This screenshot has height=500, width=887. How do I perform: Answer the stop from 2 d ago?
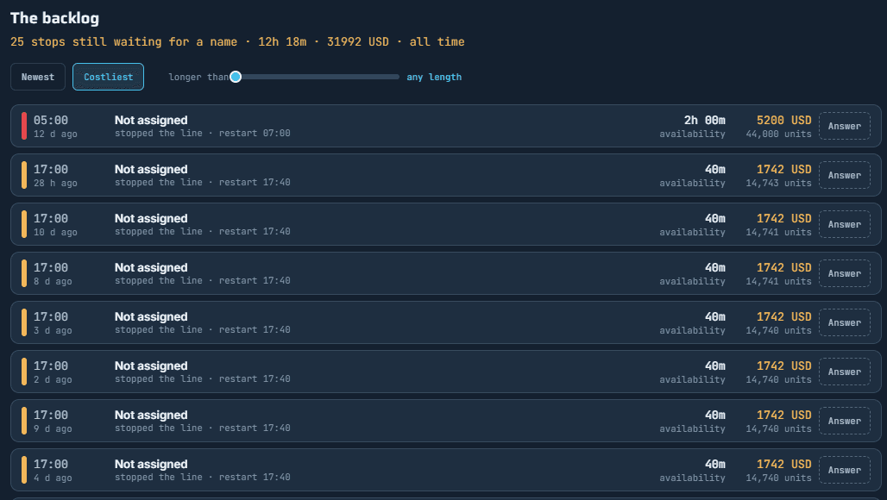(844, 372)
